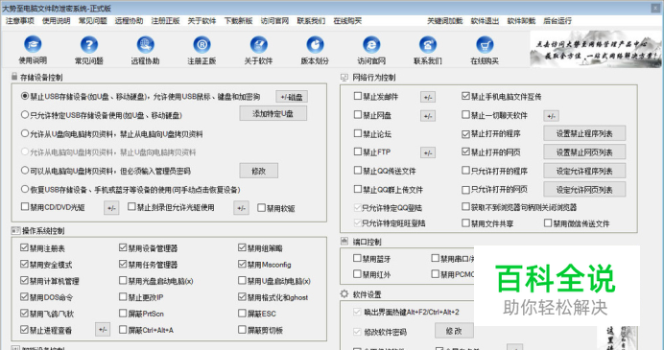Enable 禁止论坛 checkbox
The height and width of the screenshot is (350, 664).
coord(357,133)
